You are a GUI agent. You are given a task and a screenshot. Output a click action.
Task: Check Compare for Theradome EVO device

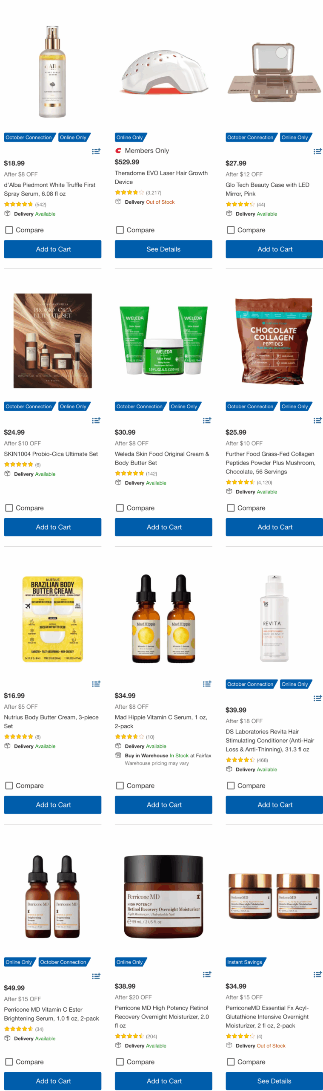(120, 230)
